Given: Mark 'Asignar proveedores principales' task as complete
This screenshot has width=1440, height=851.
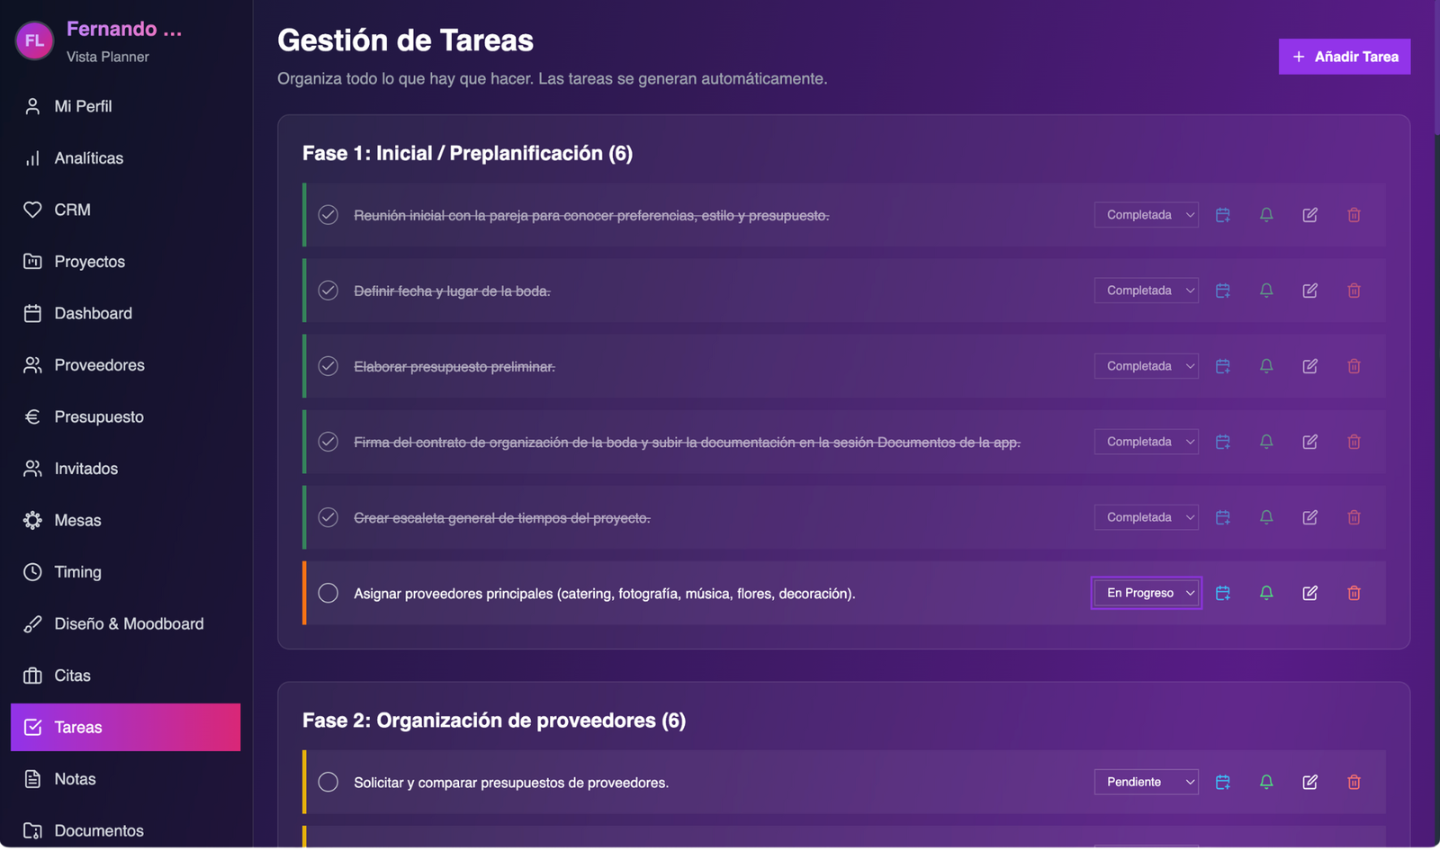Looking at the screenshot, I should tap(328, 593).
